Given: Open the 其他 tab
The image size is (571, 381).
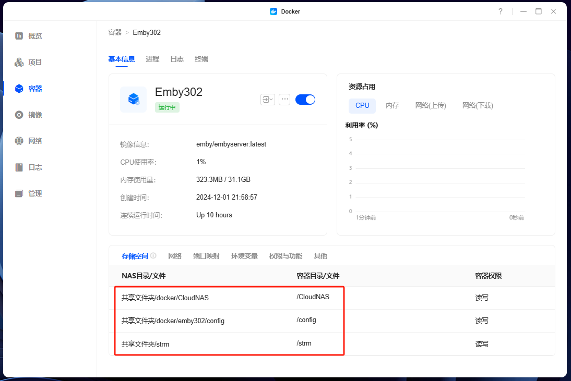Looking at the screenshot, I should (x=320, y=256).
